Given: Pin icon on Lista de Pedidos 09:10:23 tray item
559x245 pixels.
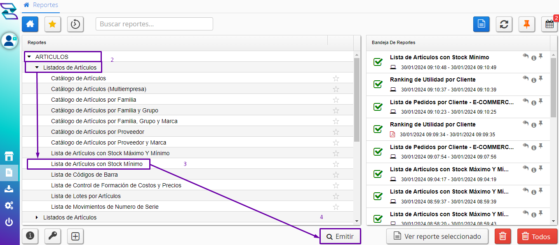Looking at the screenshot, I should point(541,101).
